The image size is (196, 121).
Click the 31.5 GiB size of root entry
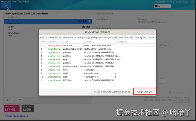click(82, 21)
